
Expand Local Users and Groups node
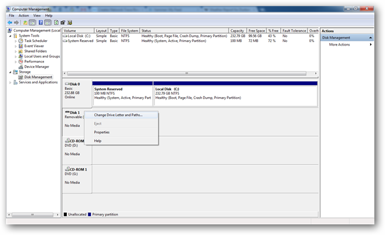tap(16, 56)
